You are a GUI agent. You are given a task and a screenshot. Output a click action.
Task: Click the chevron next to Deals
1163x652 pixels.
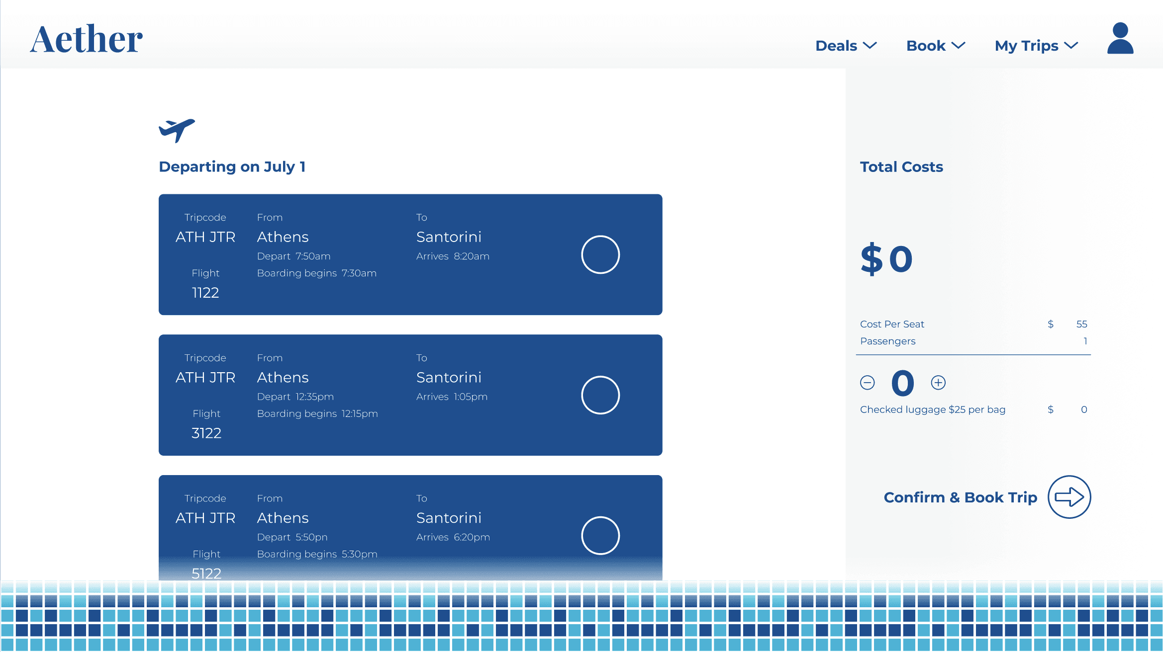(x=870, y=45)
